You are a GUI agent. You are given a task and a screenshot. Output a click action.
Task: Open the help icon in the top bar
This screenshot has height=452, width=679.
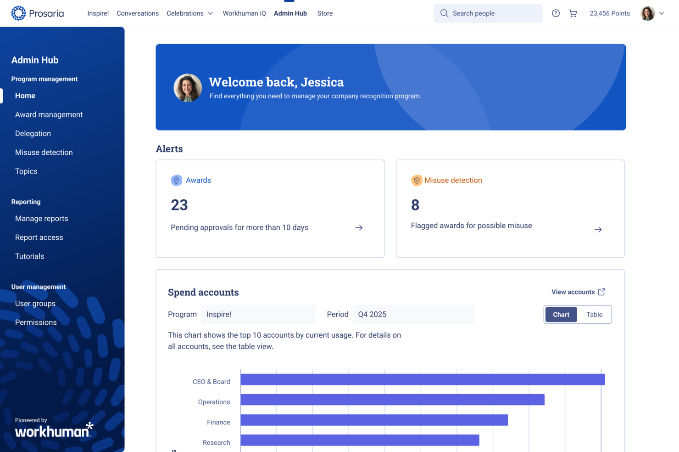(556, 13)
